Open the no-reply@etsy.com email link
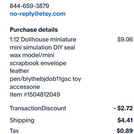 coord(38,14)
